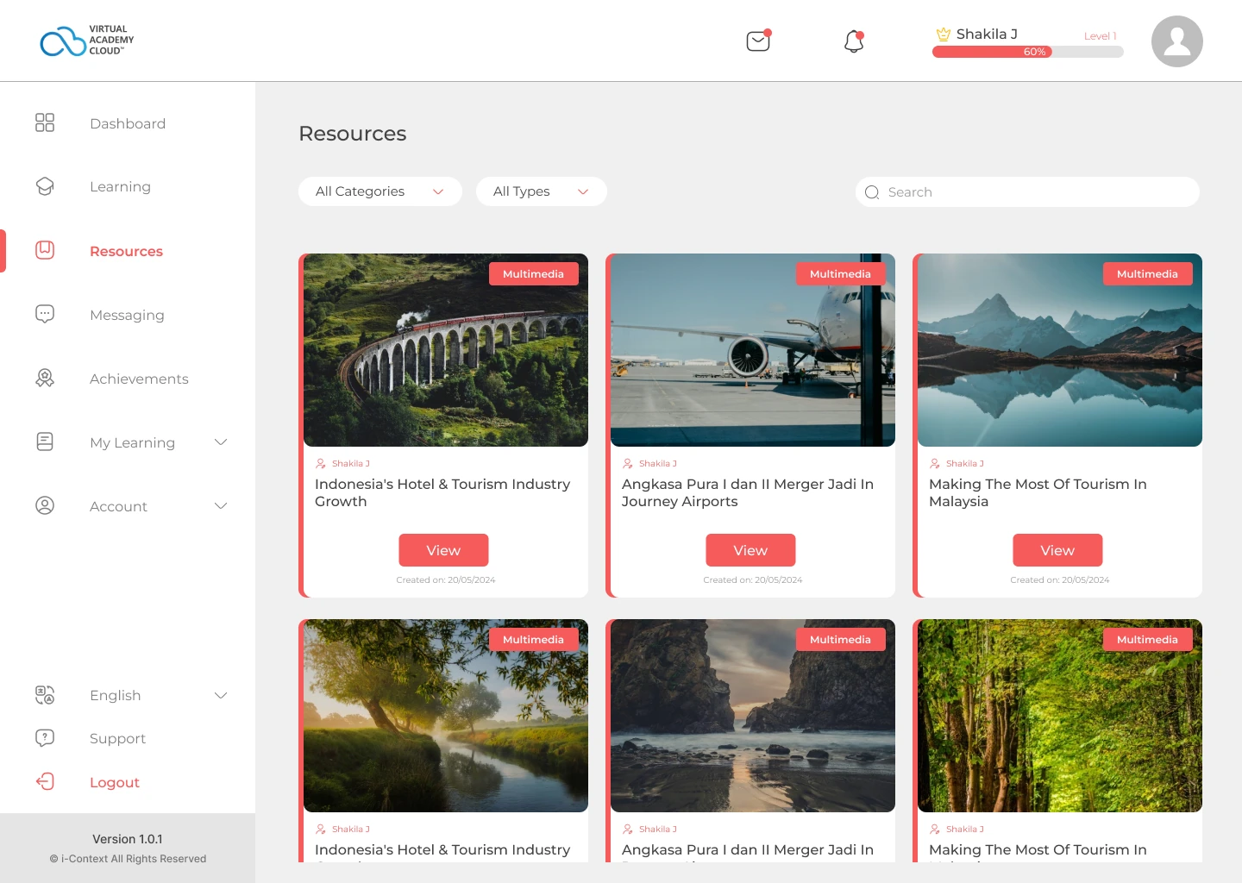
Task: Click the 60% level progress bar
Action: [x=1028, y=52]
